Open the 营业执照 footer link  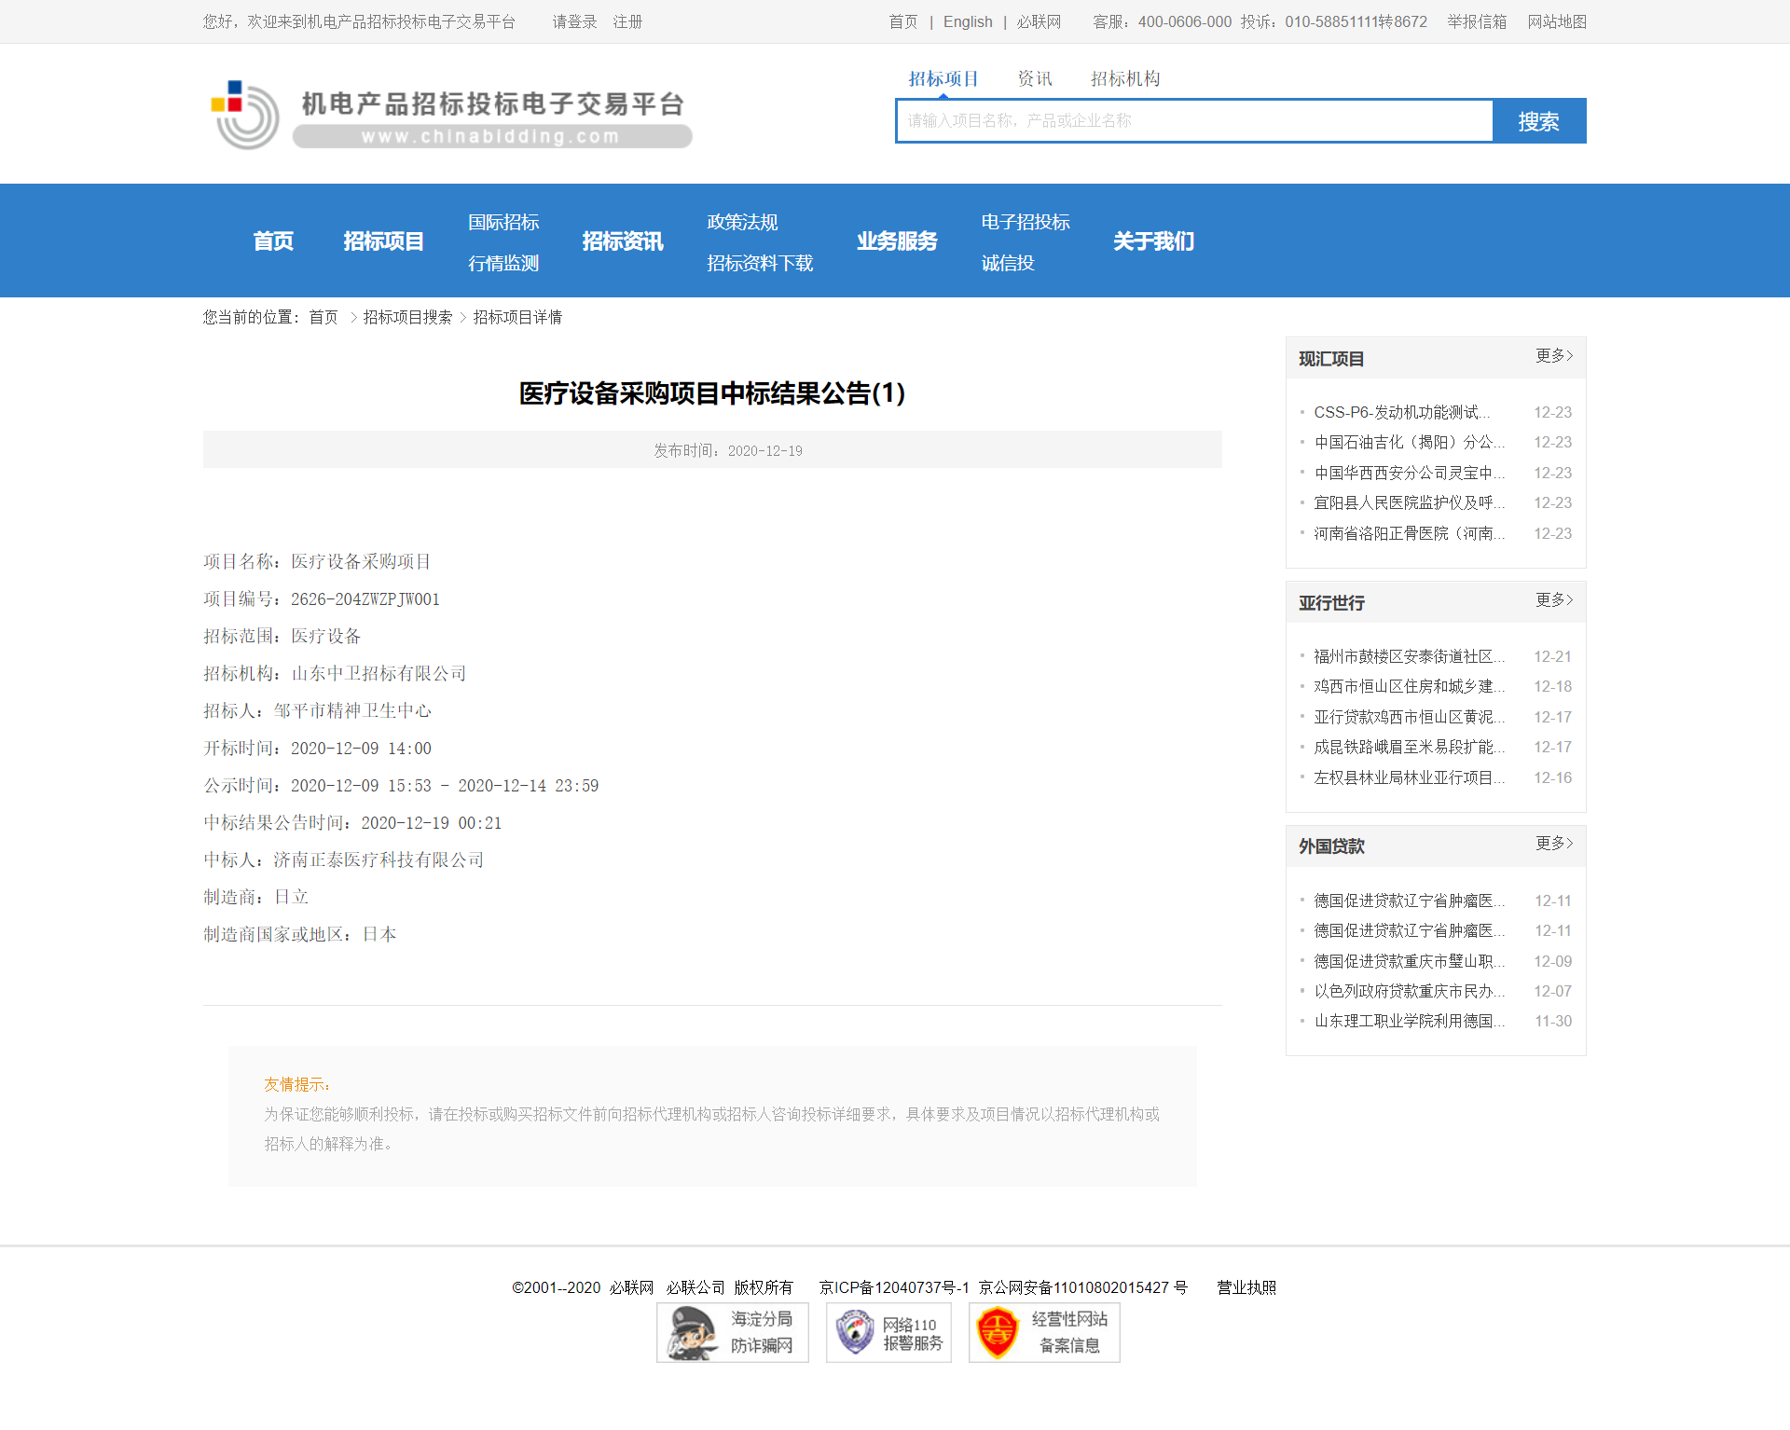point(1246,1287)
